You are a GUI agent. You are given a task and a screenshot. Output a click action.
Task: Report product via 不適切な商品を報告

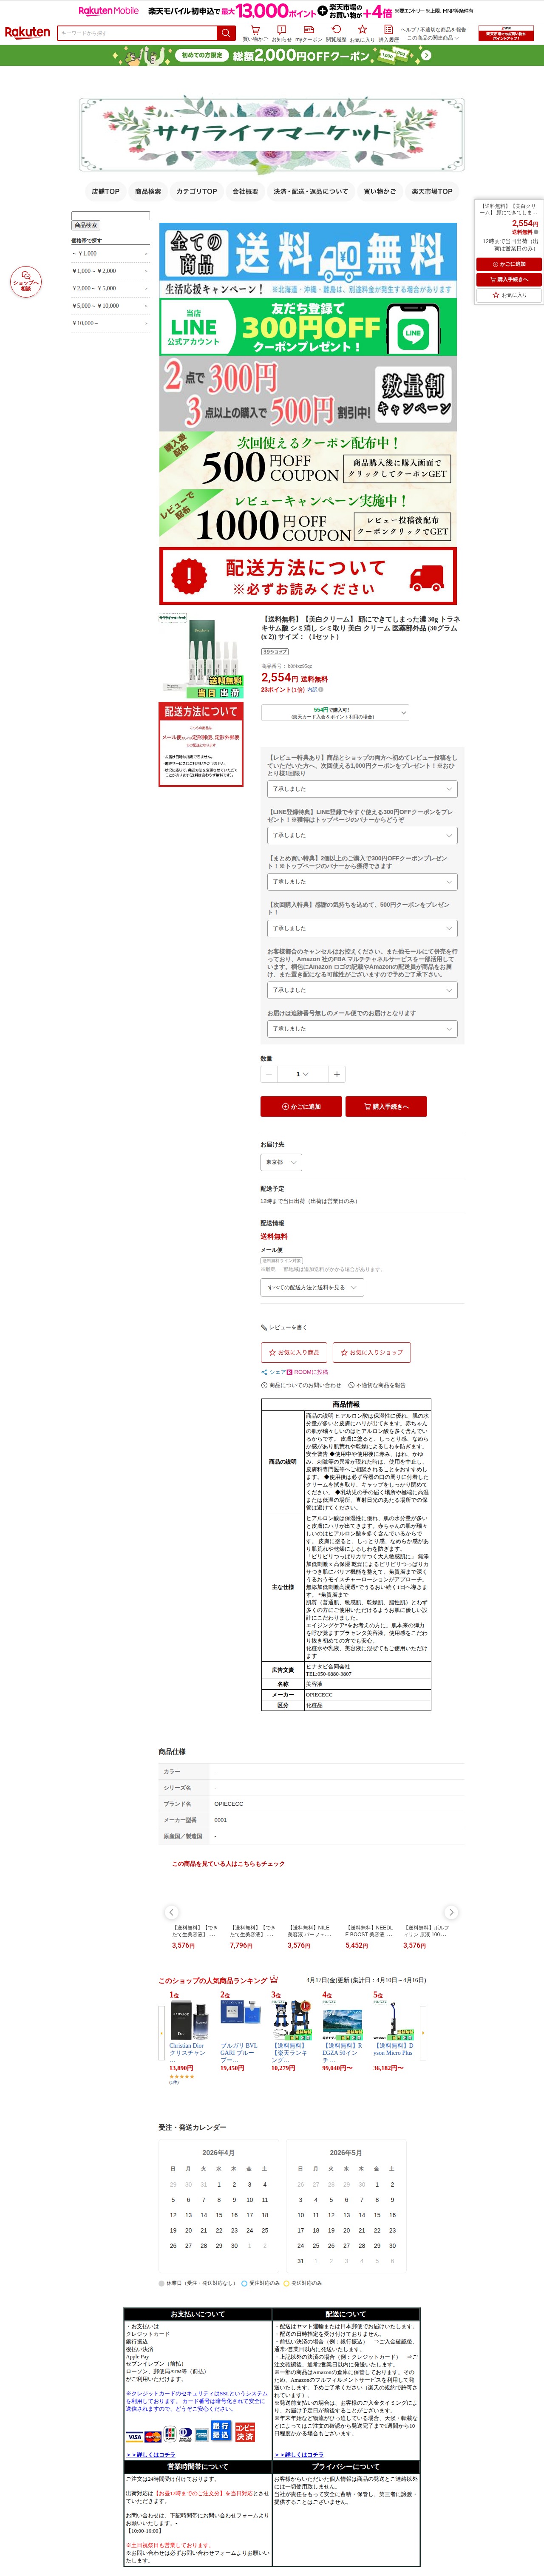click(x=377, y=1385)
